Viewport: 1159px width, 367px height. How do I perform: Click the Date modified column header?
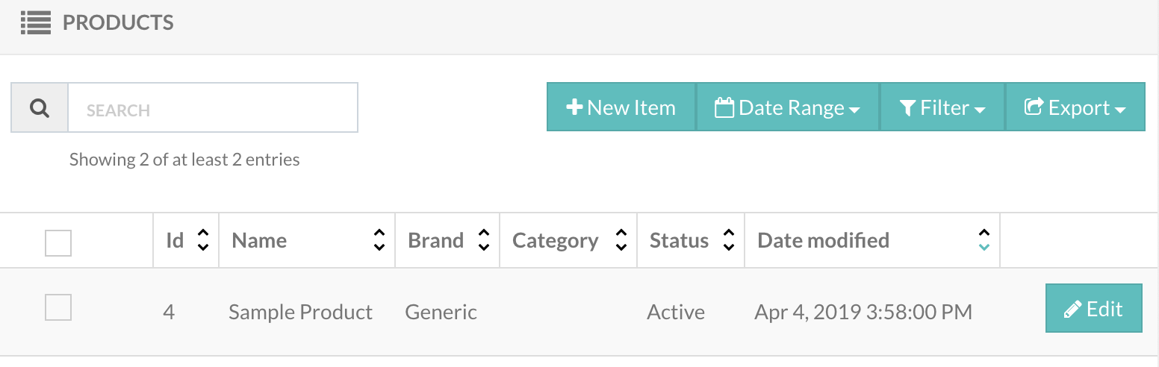coord(824,241)
